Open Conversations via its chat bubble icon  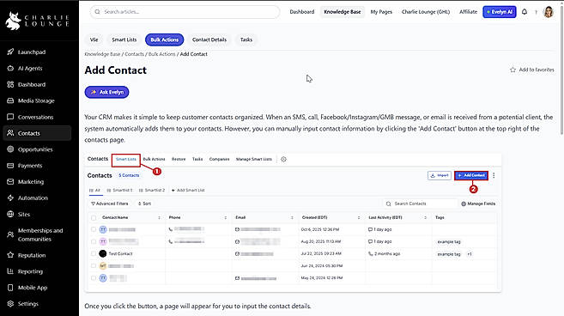coord(10,117)
